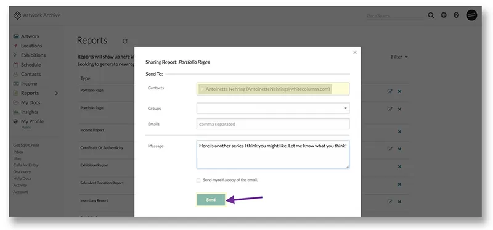Click the Artwork picture icon in sidebar
The height and width of the screenshot is (230, 493).
[16, 36]
